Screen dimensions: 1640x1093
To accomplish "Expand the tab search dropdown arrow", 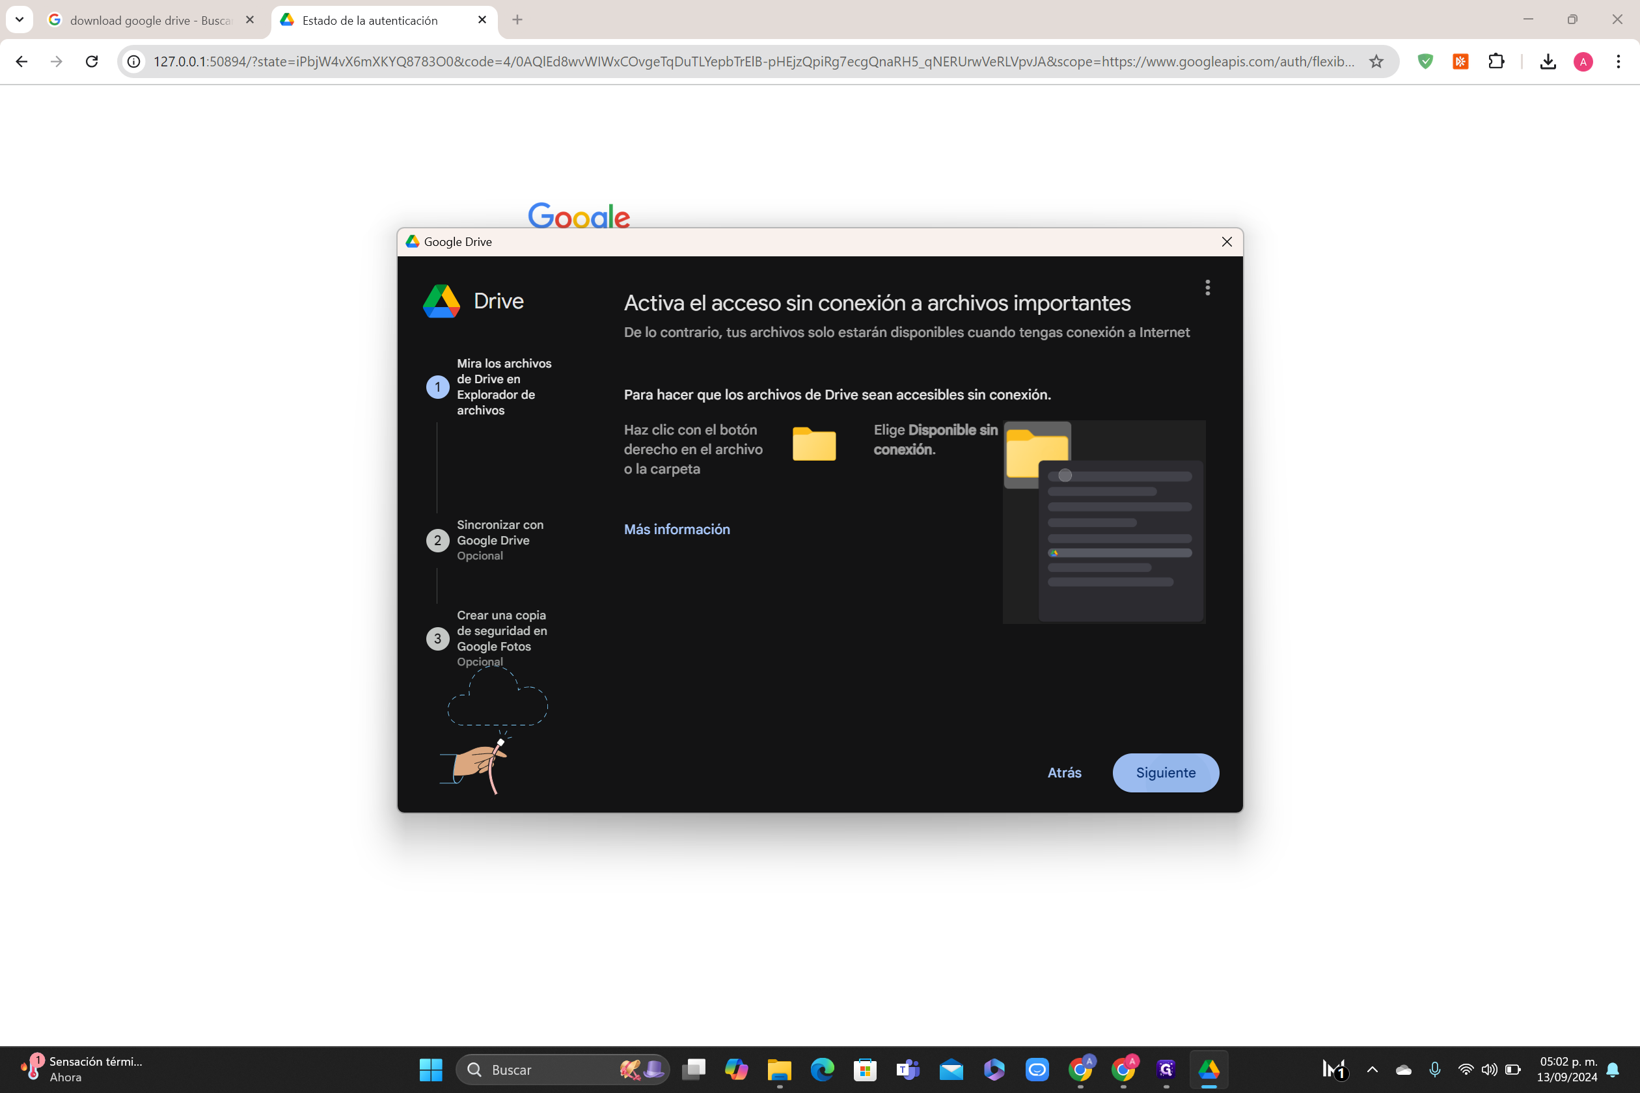I will 20,20.
